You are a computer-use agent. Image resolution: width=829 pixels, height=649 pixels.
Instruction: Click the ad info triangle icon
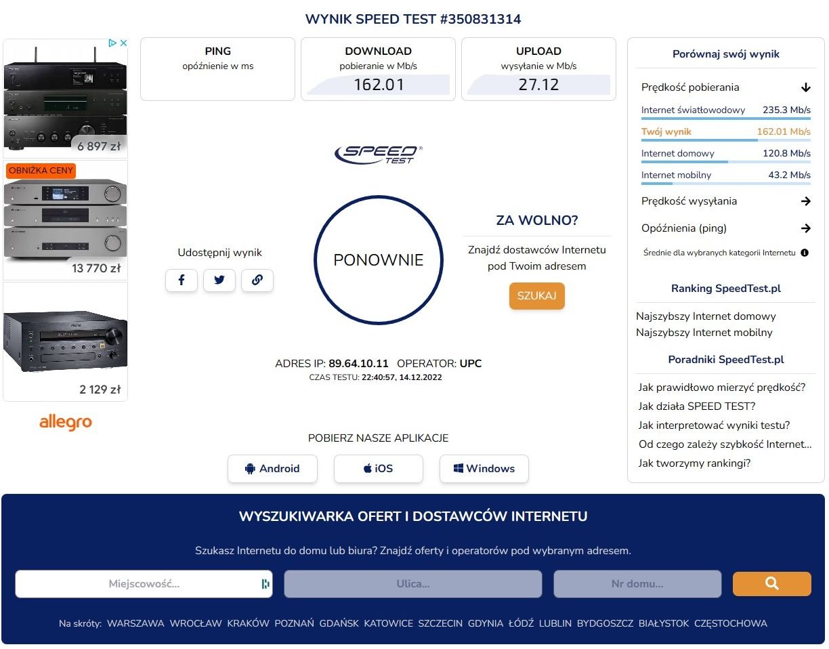click(x=113, y=43)
